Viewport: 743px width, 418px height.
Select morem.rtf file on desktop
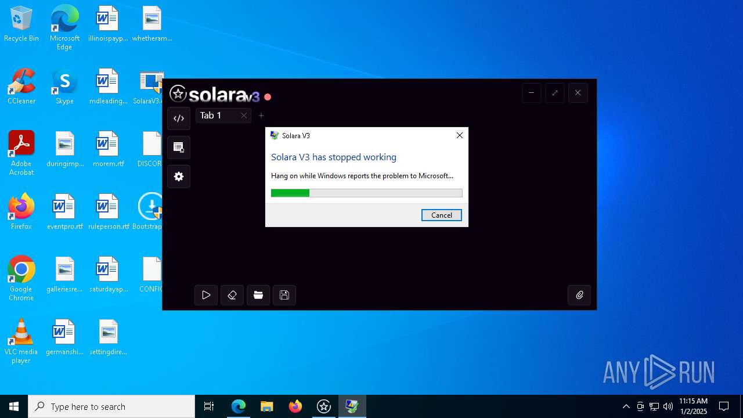(107, 150)
